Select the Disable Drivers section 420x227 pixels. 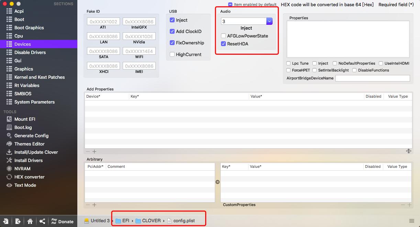pos(30,52)
